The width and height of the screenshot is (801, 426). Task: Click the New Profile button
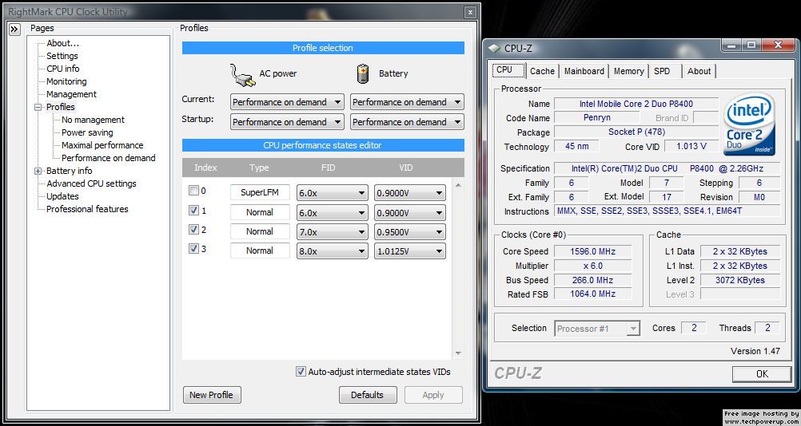[x=212, y=395]
